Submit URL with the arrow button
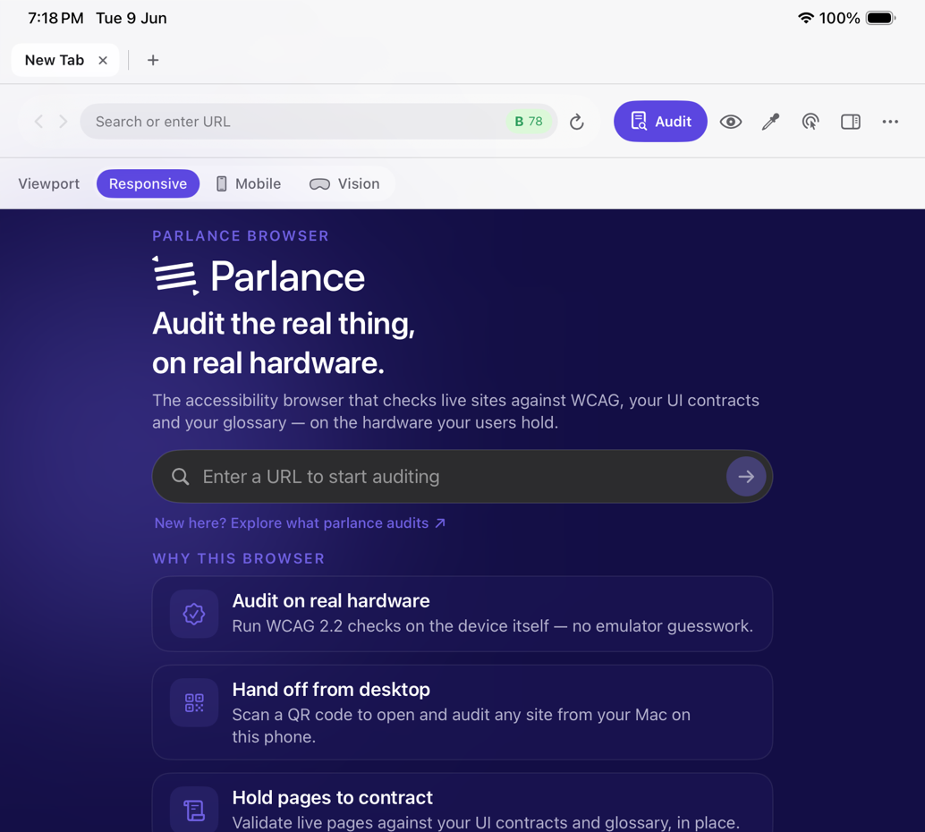 (x=746, y=476)
